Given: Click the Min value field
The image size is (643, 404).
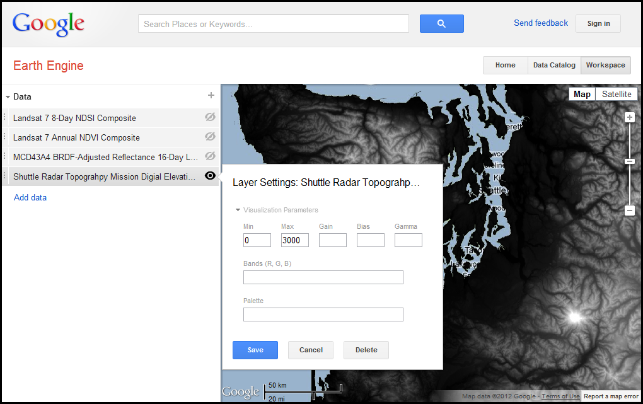Looking at the screenshot, I should point(257,240).
